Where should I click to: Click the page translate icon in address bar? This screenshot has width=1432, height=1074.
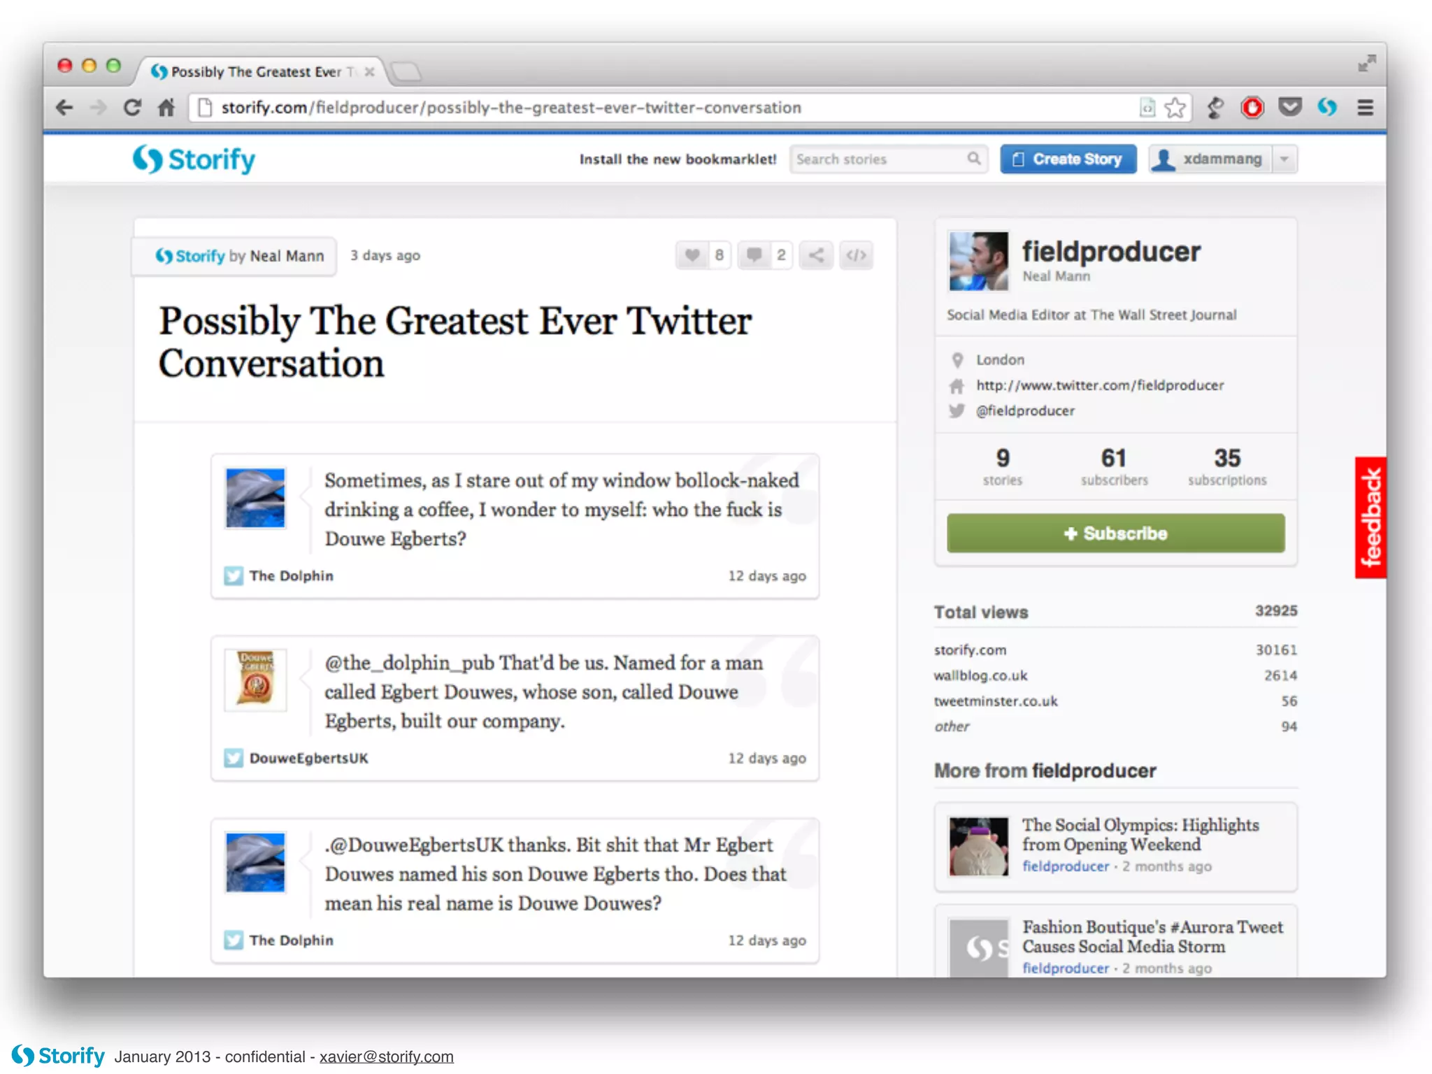pyautogui.click(x=1147, y=108)
